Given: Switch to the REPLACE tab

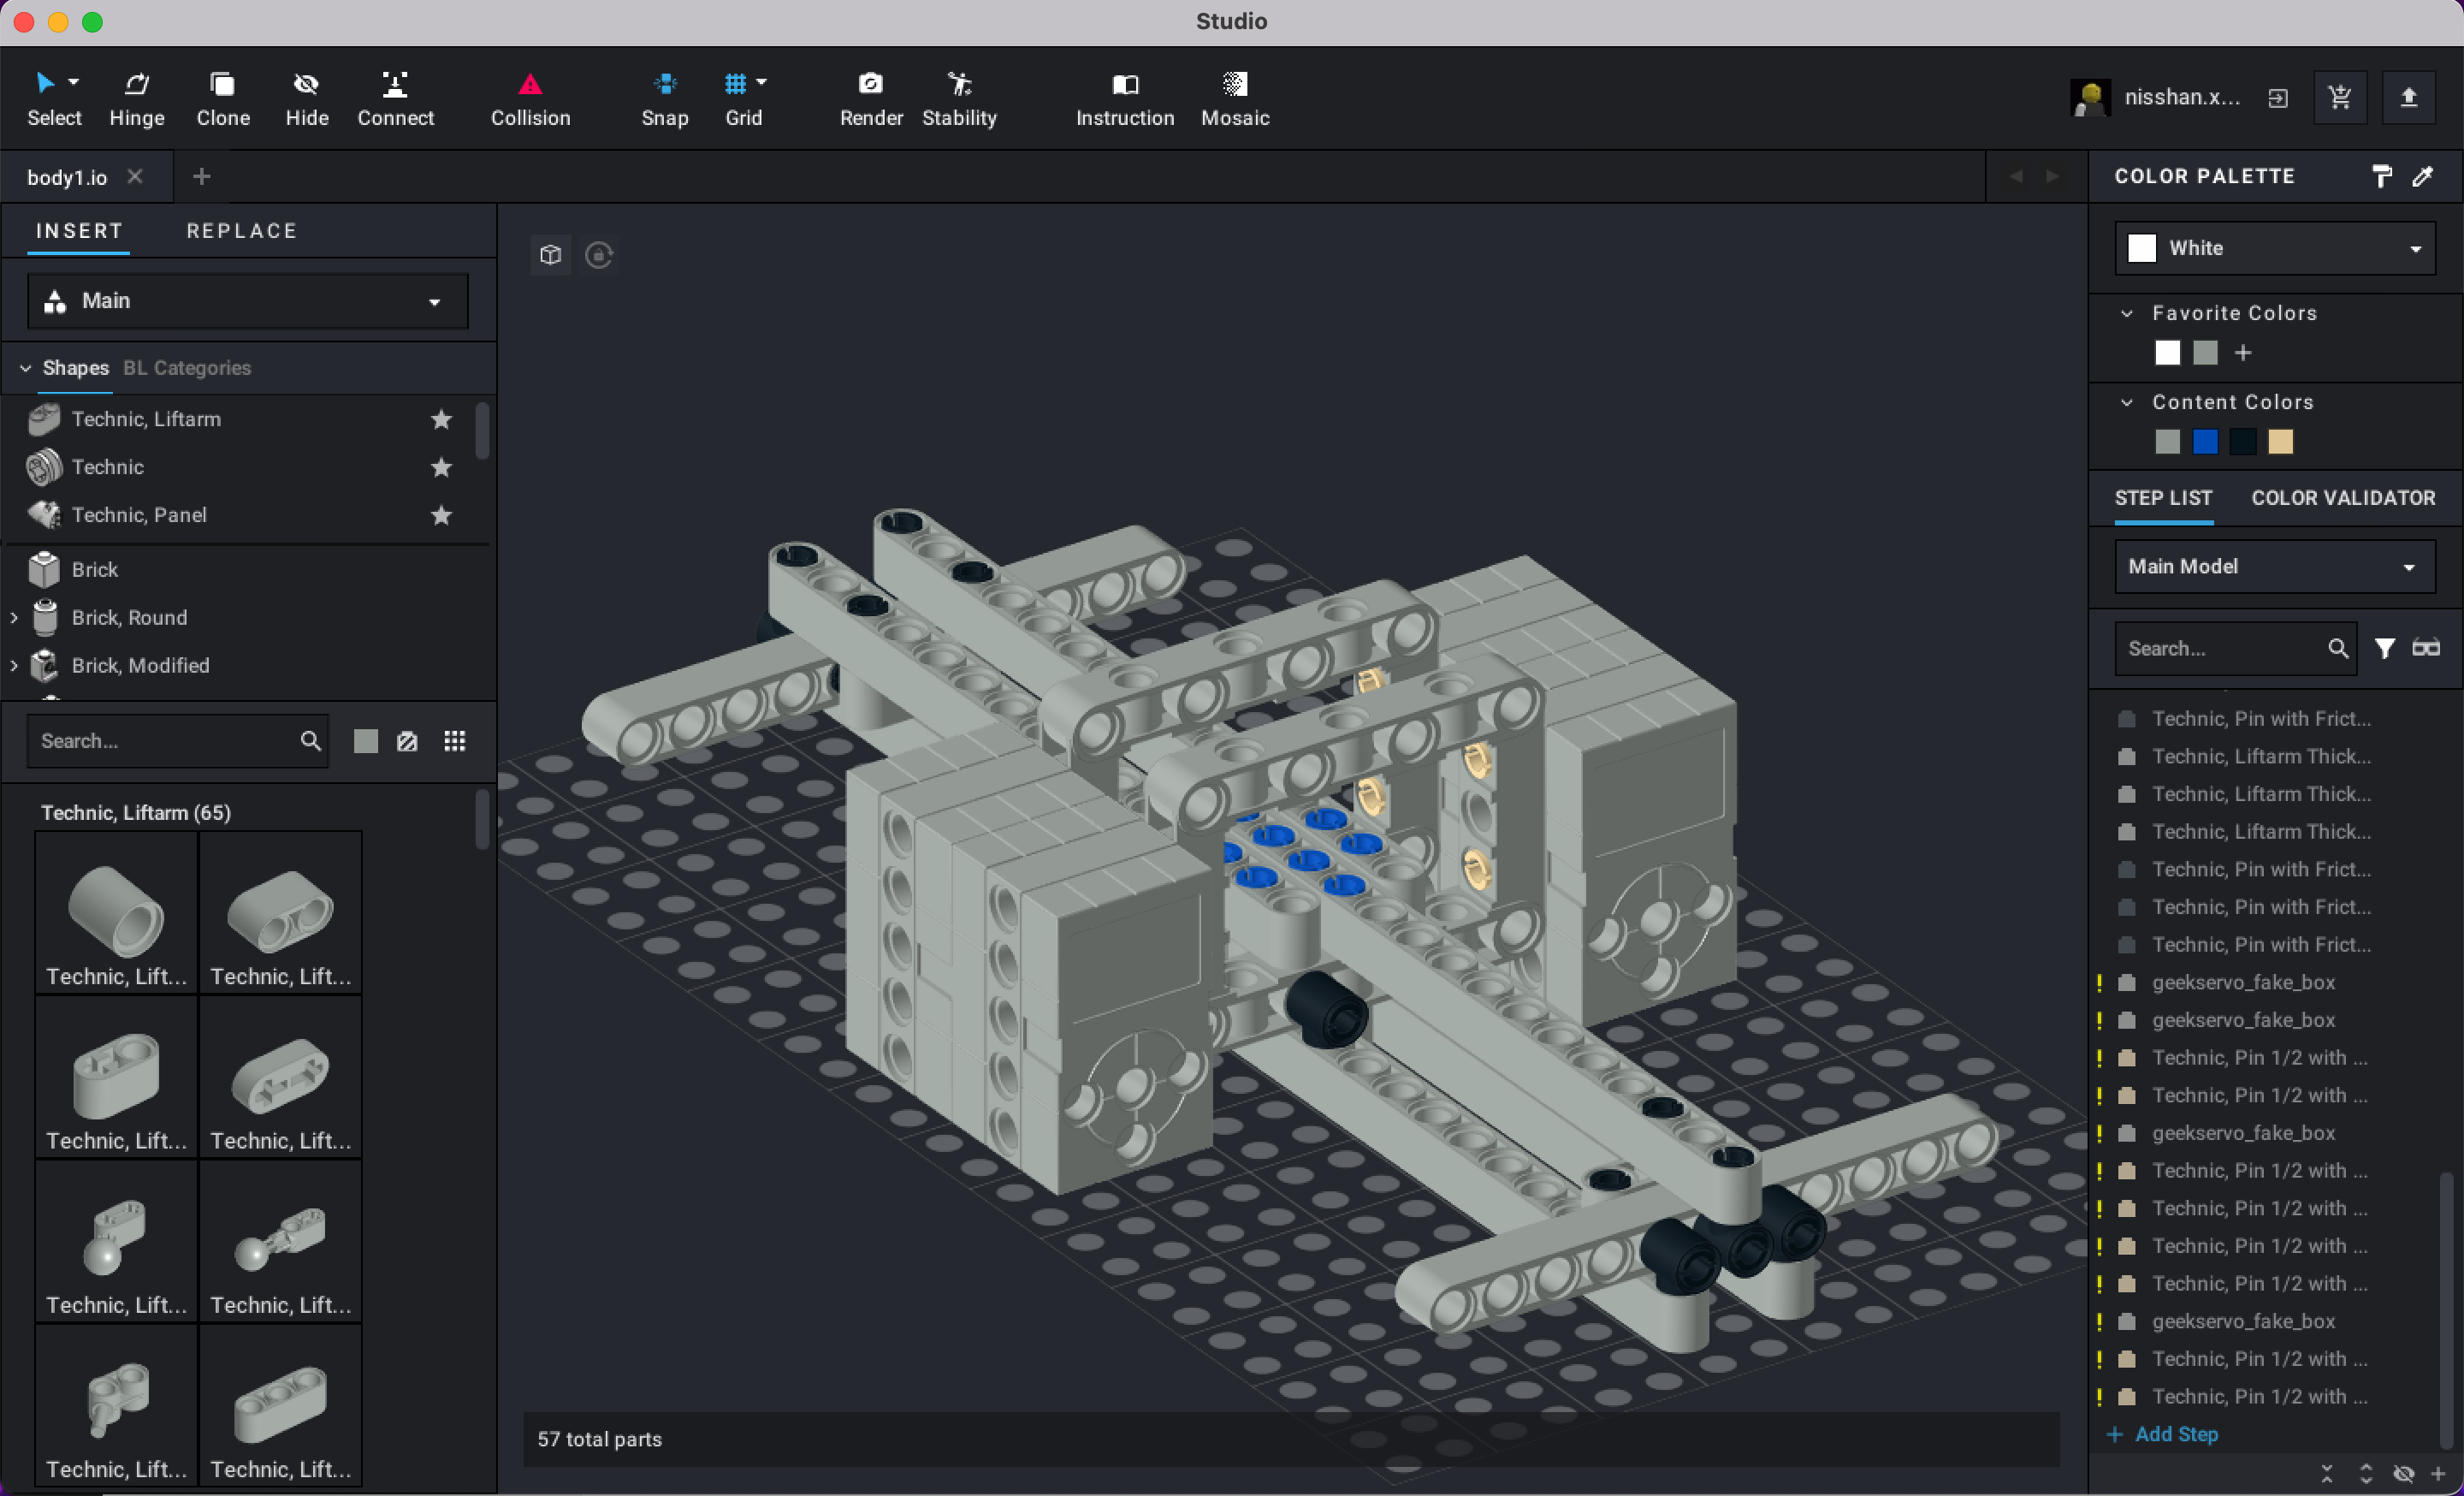Looking at the screenshot, I should pyautogui.click(x=241, y=230).
